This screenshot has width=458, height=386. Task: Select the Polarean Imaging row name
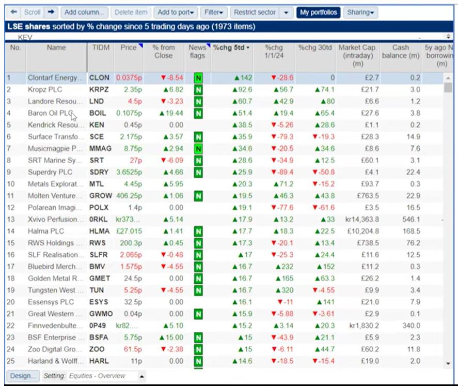56,208
